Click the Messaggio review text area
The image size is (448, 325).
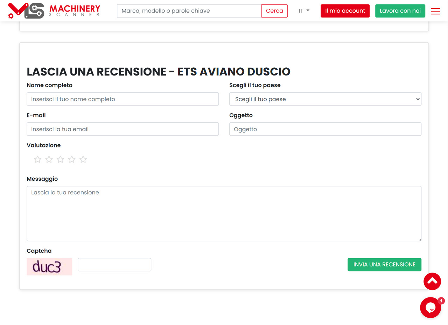point(224,214)
